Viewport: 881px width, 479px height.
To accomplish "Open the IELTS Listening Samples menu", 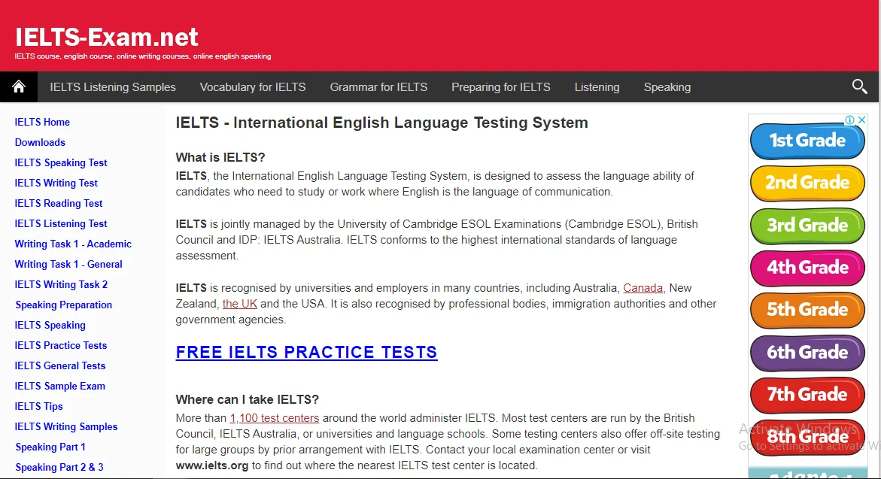I will click(113, 87).
